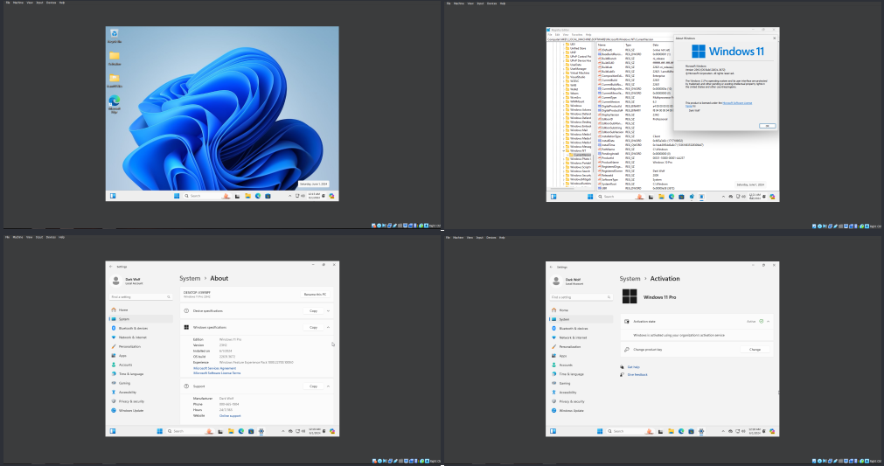
Task: Select SystemRoot registry value
Action: tap(609, 184)
